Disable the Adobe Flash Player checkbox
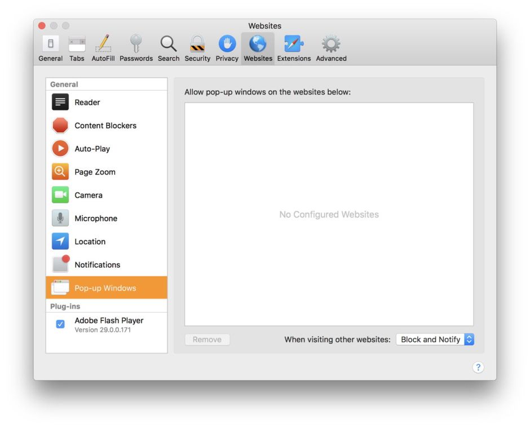The image size is (530, 428). coord(60,324)
